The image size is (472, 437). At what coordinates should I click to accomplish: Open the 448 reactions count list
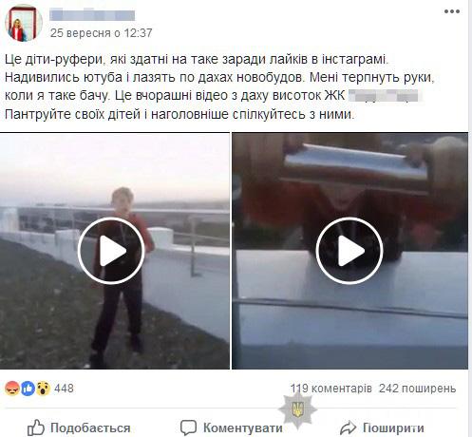pos(64,389)
